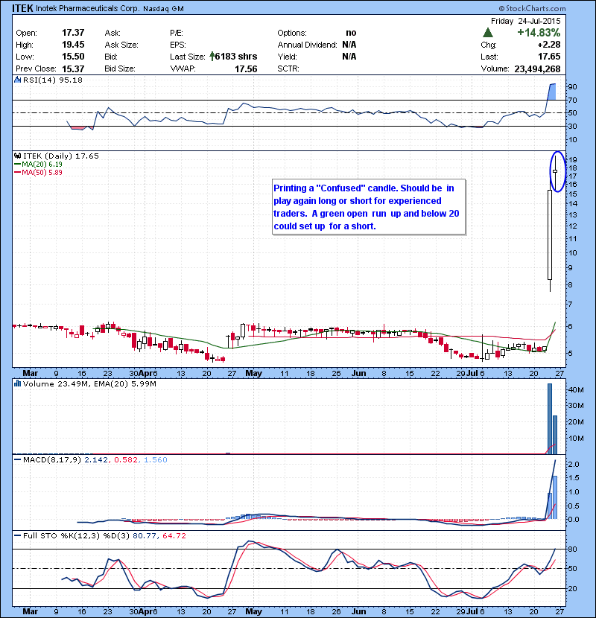This screenshot has width=596, height=618.
Task: Click the tall white breakout candle body
Action: tap(550, 235)
